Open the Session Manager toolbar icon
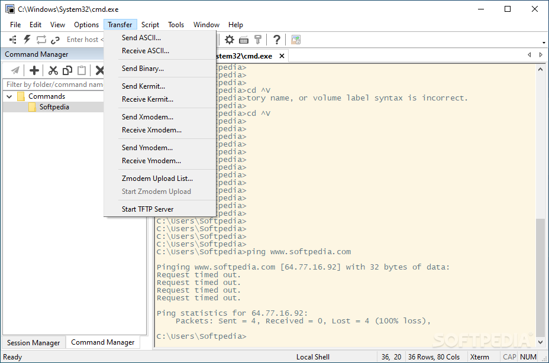 click(x=13, y=40)
